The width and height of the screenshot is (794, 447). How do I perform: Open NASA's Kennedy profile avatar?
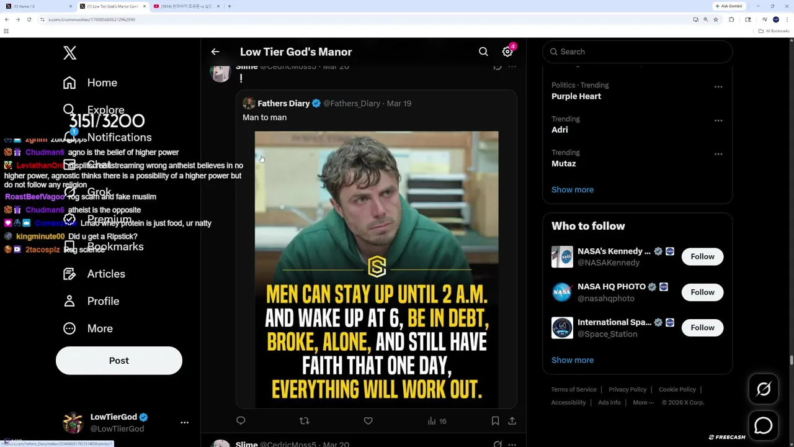562,257
